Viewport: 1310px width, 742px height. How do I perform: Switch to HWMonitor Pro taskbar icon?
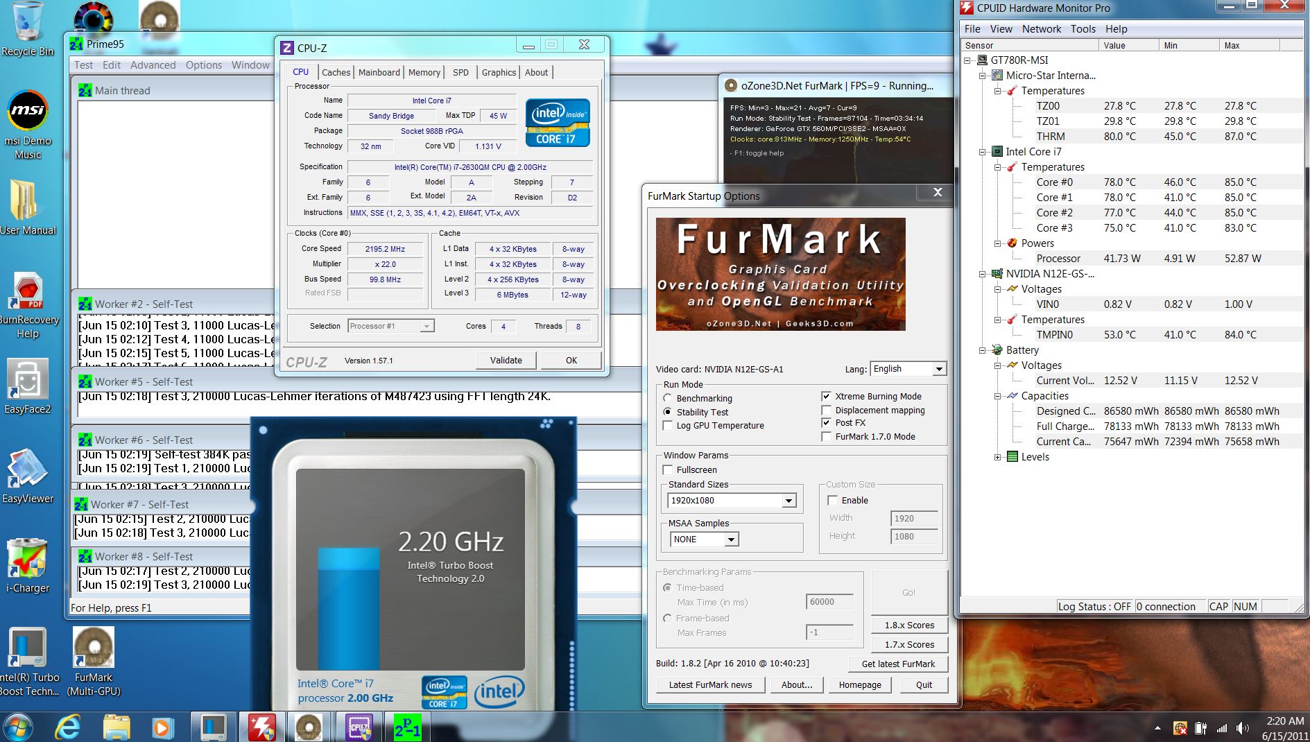click(261, 727)
